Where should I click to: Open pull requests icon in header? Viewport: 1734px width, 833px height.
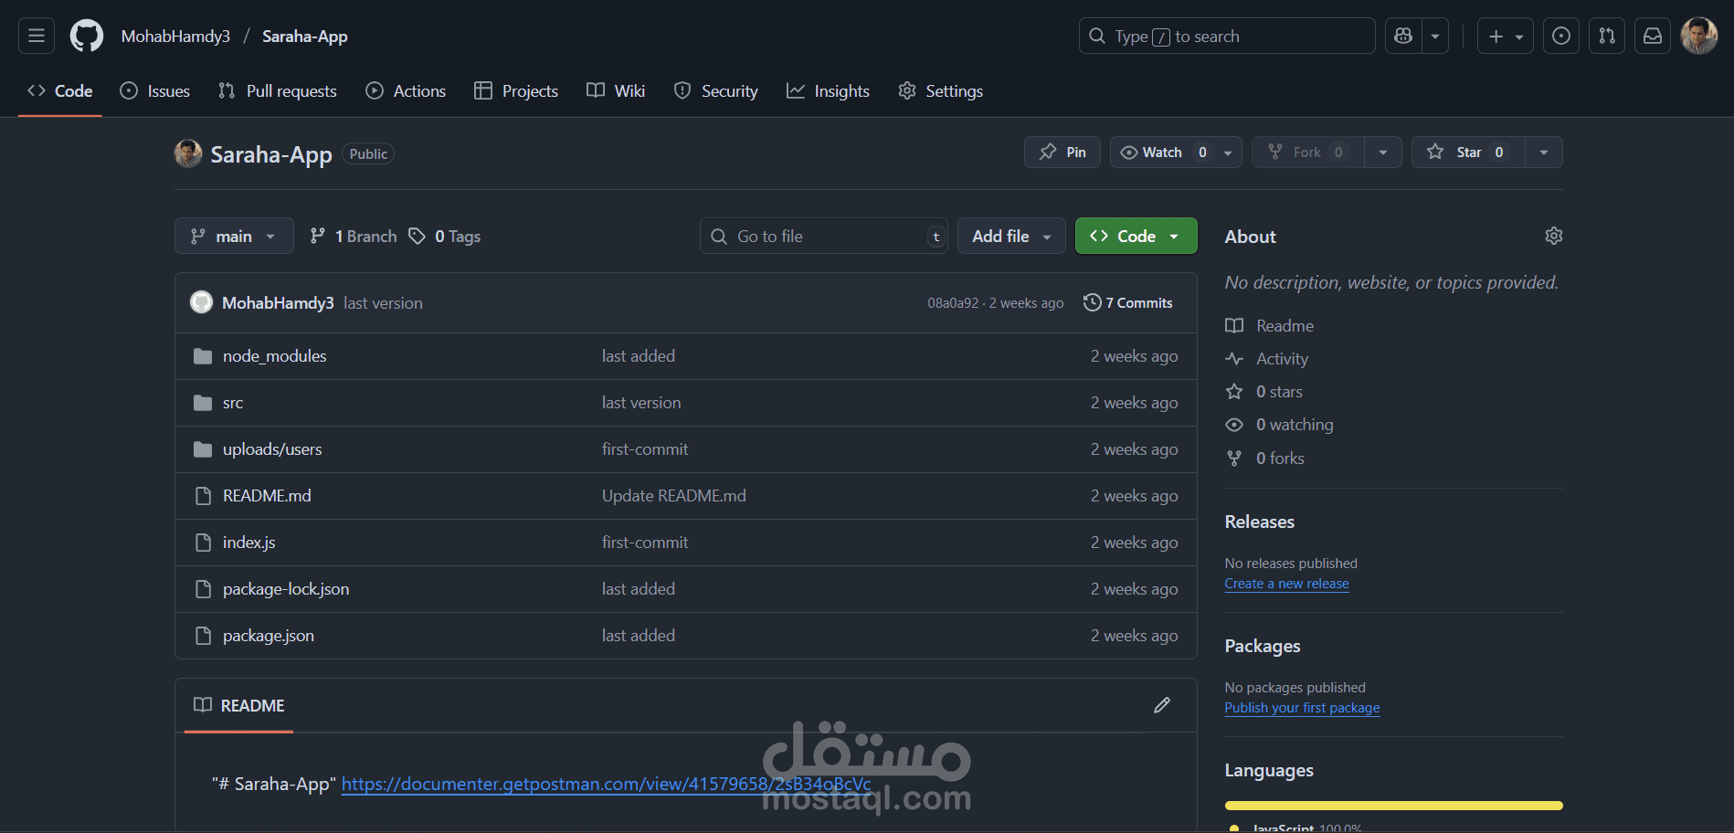click(1607, 37)
